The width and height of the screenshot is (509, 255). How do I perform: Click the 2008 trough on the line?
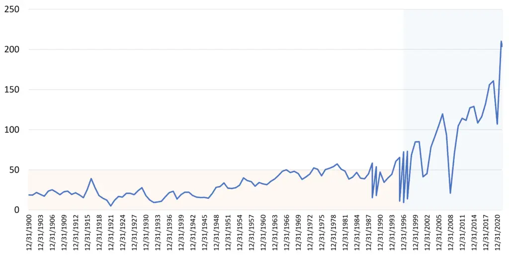450,193
